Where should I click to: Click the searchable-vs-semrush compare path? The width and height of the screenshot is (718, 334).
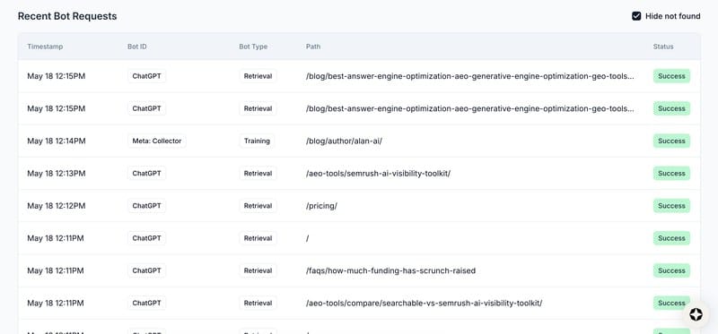click(x=424, y=304)
